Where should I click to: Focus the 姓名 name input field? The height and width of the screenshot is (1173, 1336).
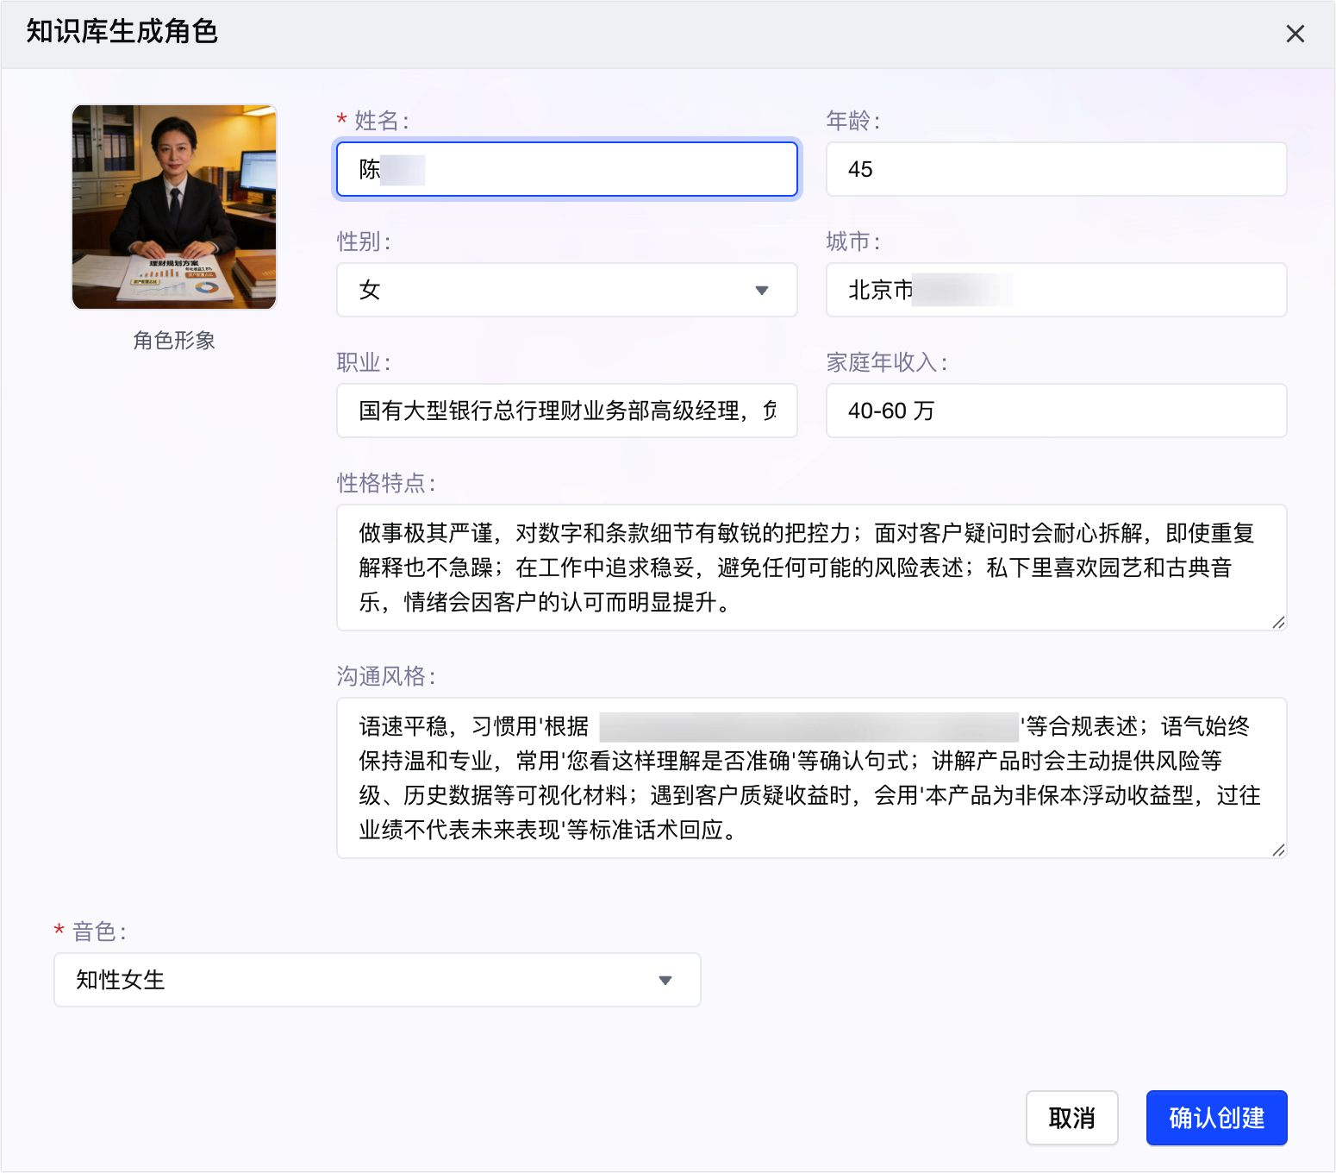(567, 169)
